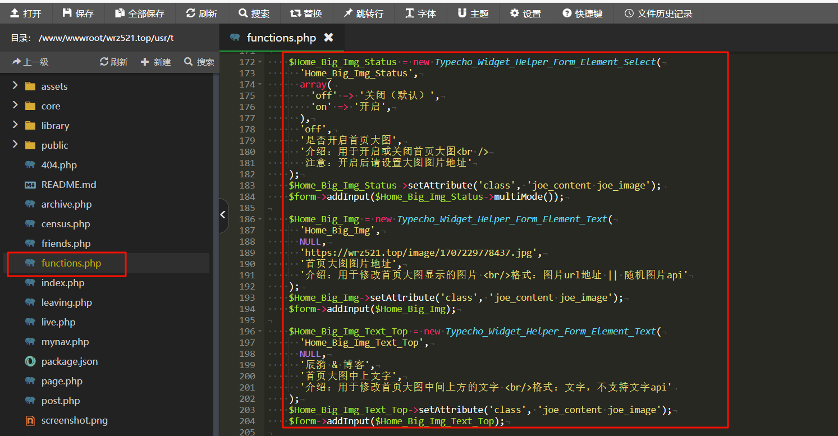Click the PHP icon beside post.php

pyautogui.click(x=30, y=401)
